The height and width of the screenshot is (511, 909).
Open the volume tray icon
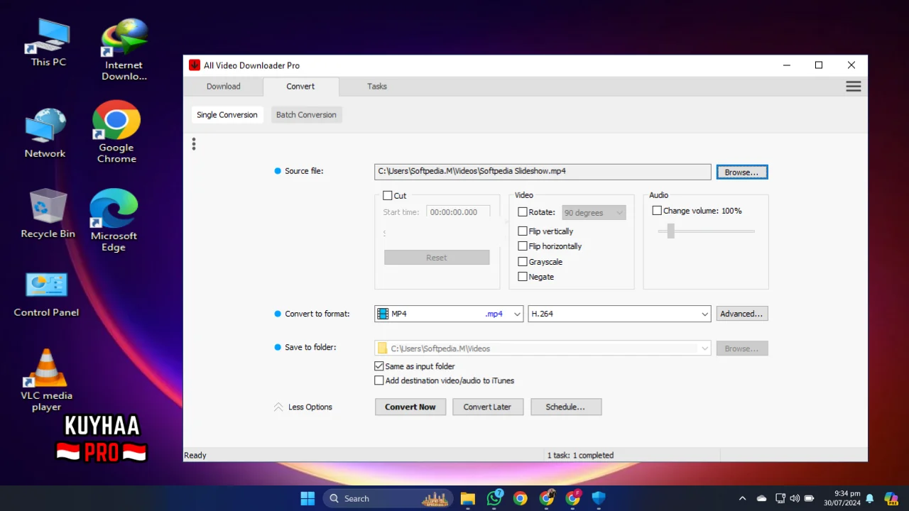[795, 498]
